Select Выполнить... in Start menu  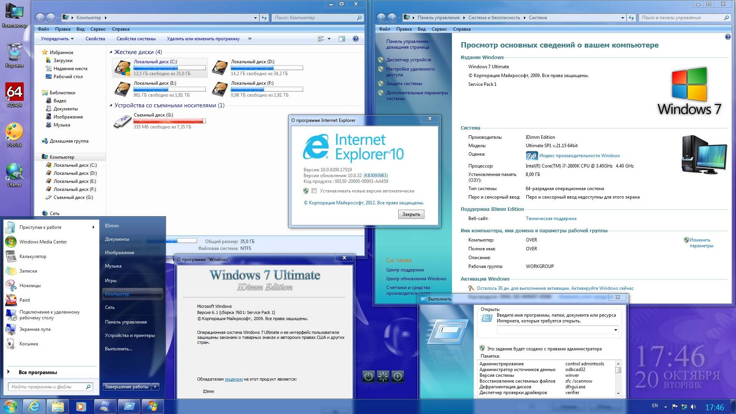(118, 349)
